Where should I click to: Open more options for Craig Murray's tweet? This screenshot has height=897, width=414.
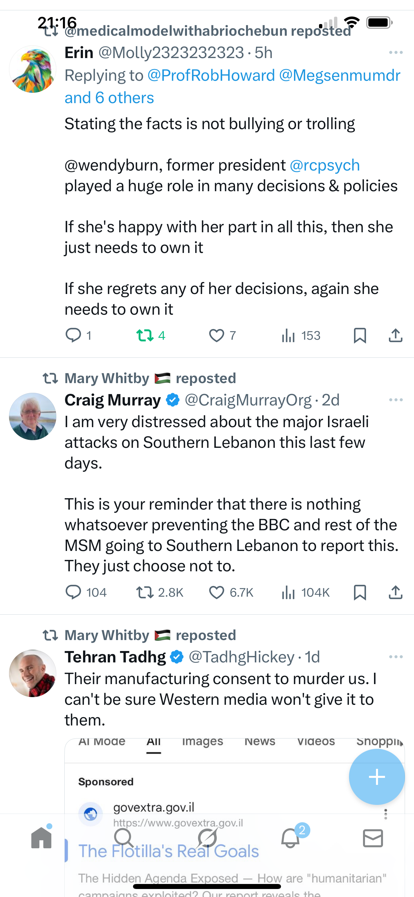[396, 400]
